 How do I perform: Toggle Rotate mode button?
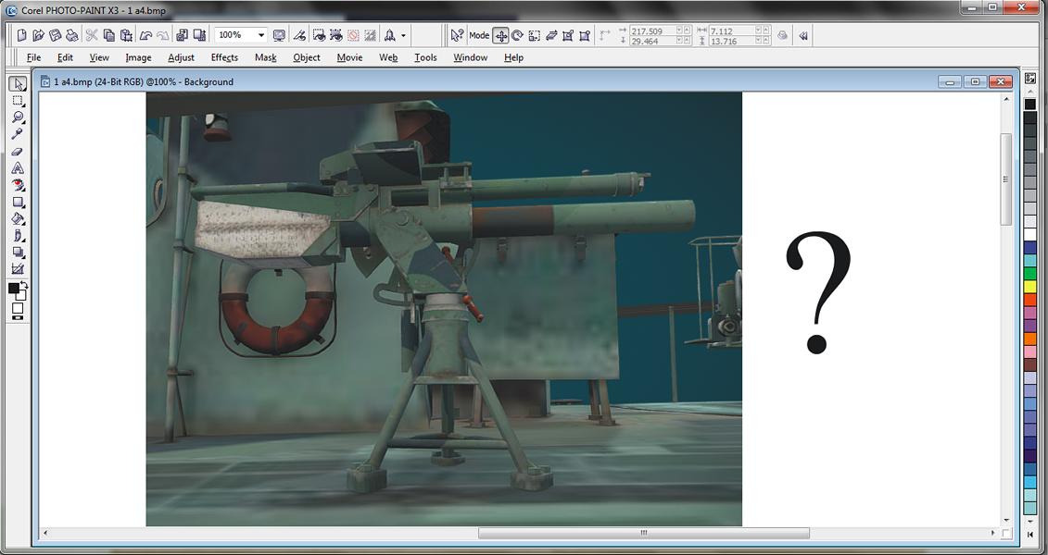[517, 35]
